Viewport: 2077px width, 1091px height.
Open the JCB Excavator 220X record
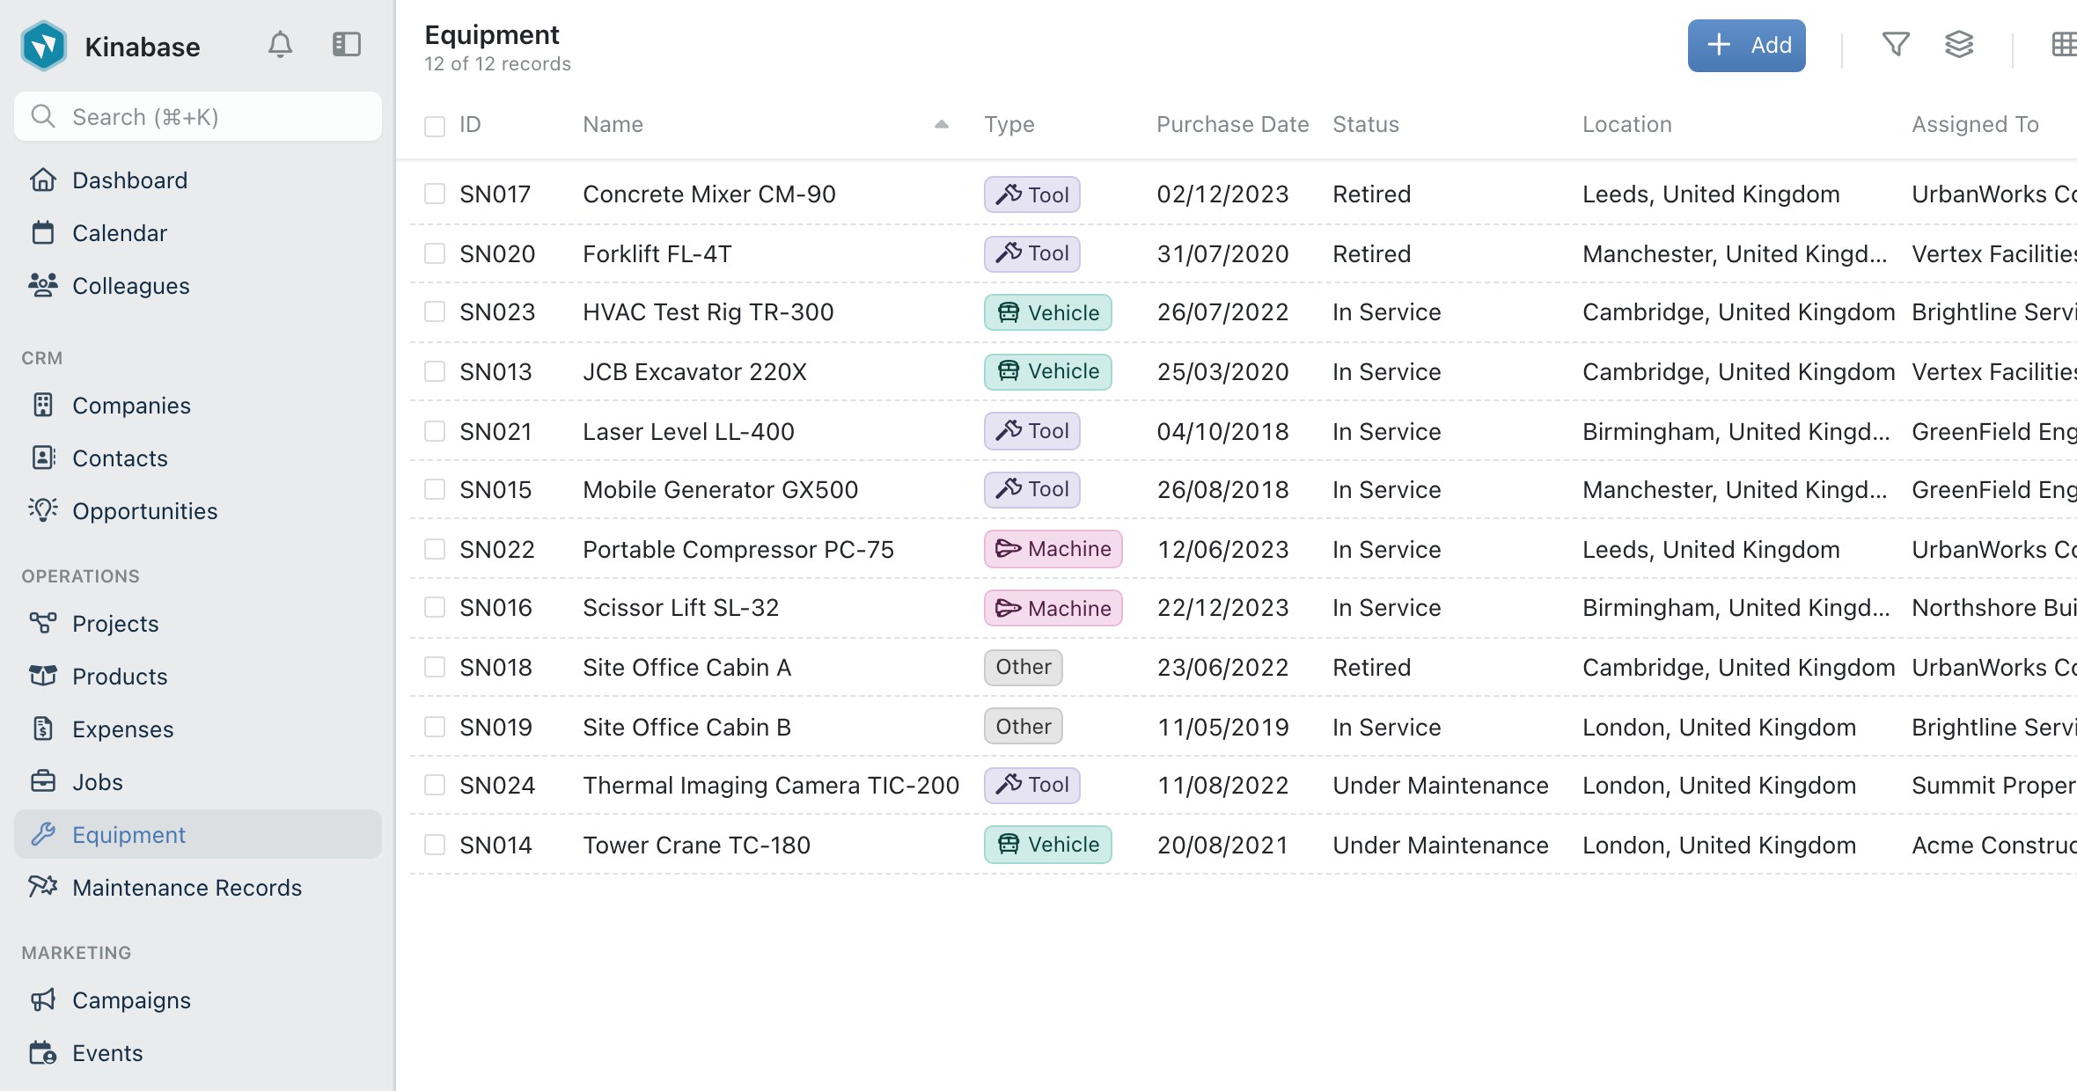click(694, 371)
